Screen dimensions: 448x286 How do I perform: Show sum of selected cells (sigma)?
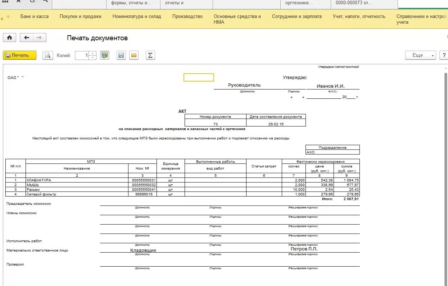tap(150, 55)
